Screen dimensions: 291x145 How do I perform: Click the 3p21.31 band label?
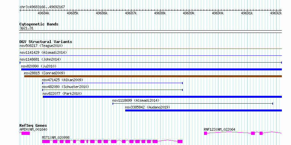click(26, 28)
